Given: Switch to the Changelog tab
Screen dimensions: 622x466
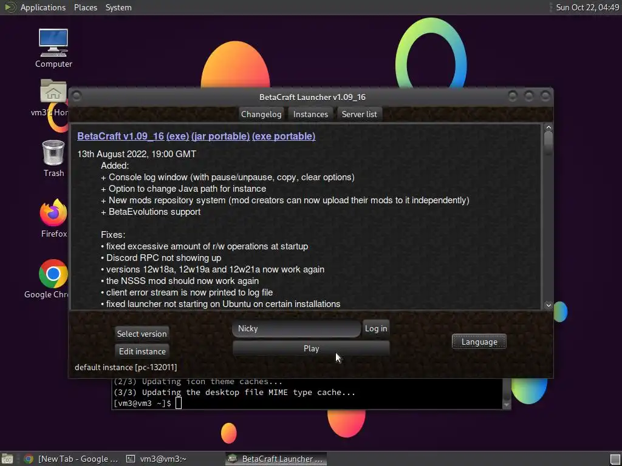Looking at the screenshot, I should [x=261, y=114].
